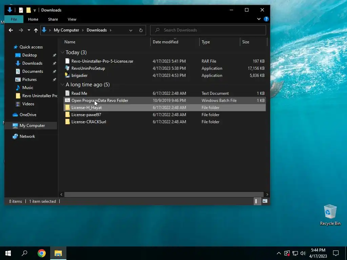Click the scroll right arrow of file list
The width and height of the screenshot is (347, 260).
pyautogui.click(x=267, y=194)
